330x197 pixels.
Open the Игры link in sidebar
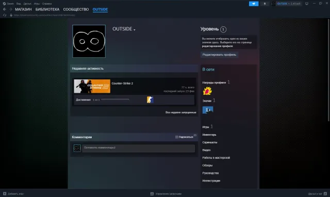(206, 127)
